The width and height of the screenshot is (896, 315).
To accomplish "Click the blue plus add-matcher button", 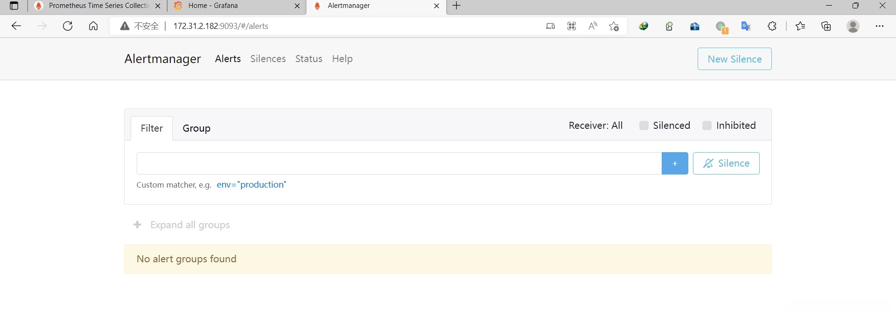I will point(674,163).
